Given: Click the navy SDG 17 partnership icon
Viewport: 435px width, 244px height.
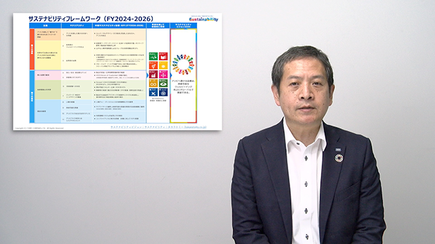Looking at the screenshot, I should pyautogui.click(x=163, y=92).
